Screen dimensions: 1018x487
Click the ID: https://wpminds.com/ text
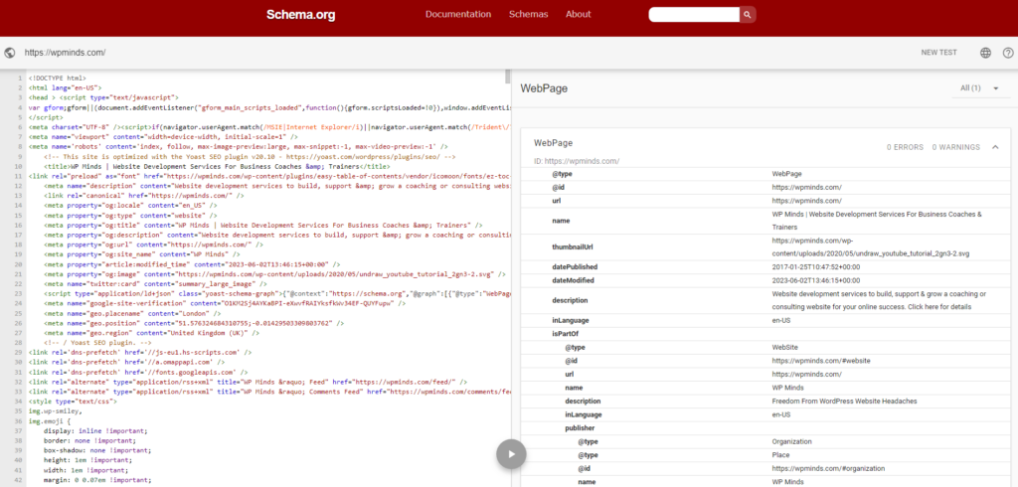click(577, 161)
